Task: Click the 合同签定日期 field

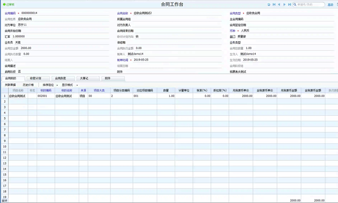Action: coord(290,25)
